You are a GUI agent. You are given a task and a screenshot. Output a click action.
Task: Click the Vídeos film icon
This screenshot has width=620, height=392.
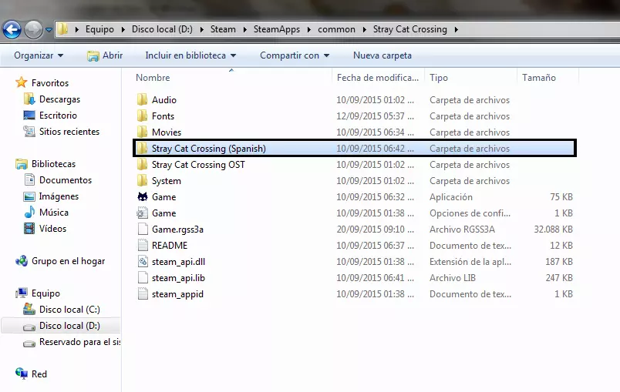point(29,228)
